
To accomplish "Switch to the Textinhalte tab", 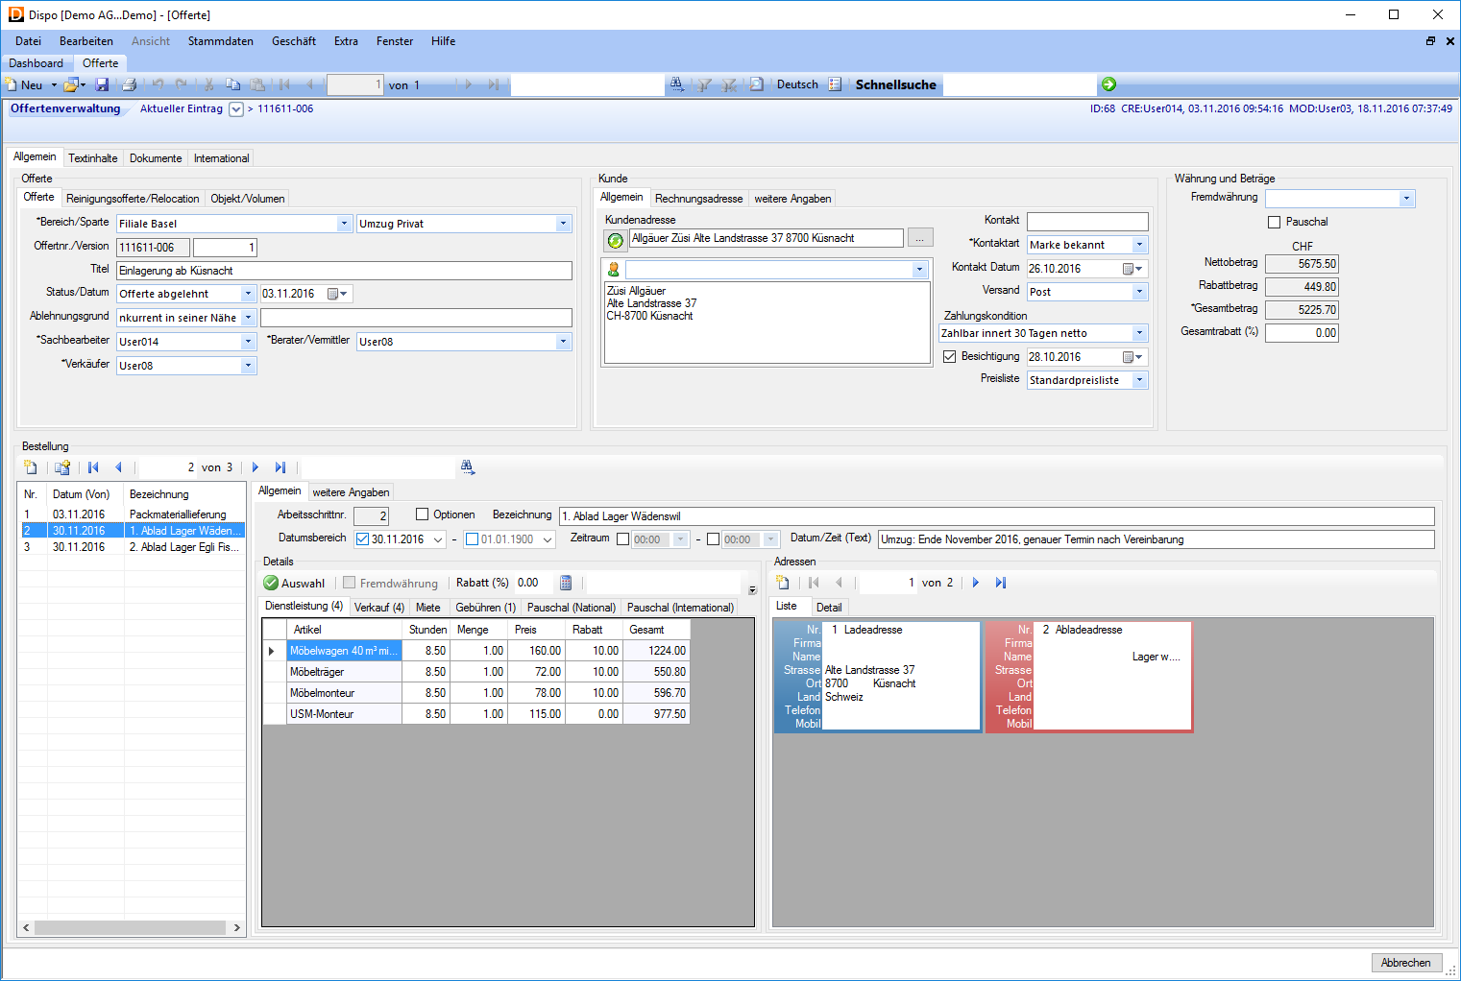I will coord(93,158).
